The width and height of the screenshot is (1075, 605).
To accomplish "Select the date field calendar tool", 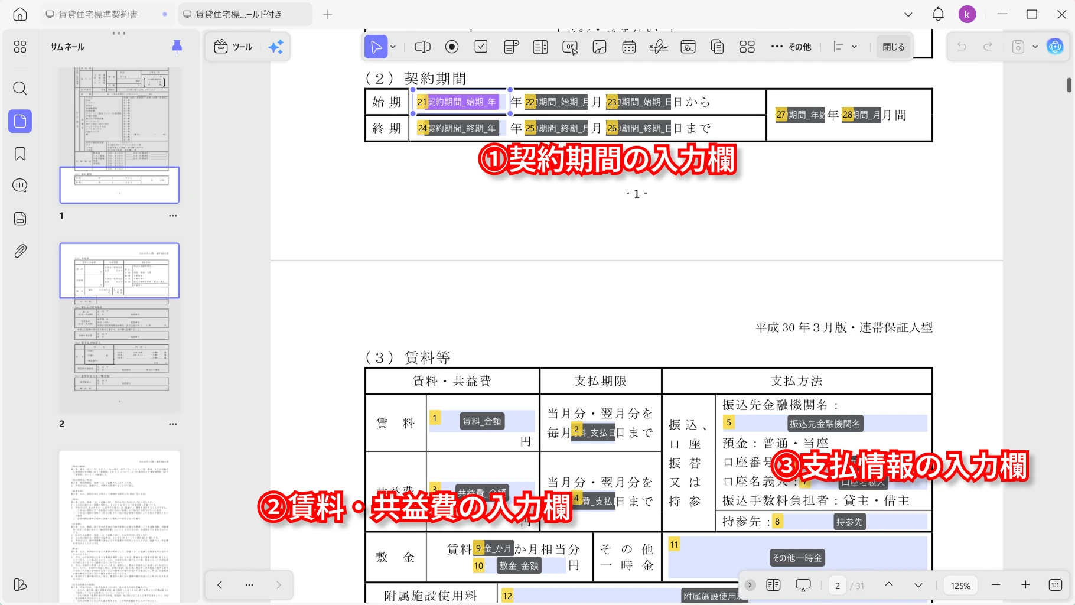I will (x=629, y=47).
